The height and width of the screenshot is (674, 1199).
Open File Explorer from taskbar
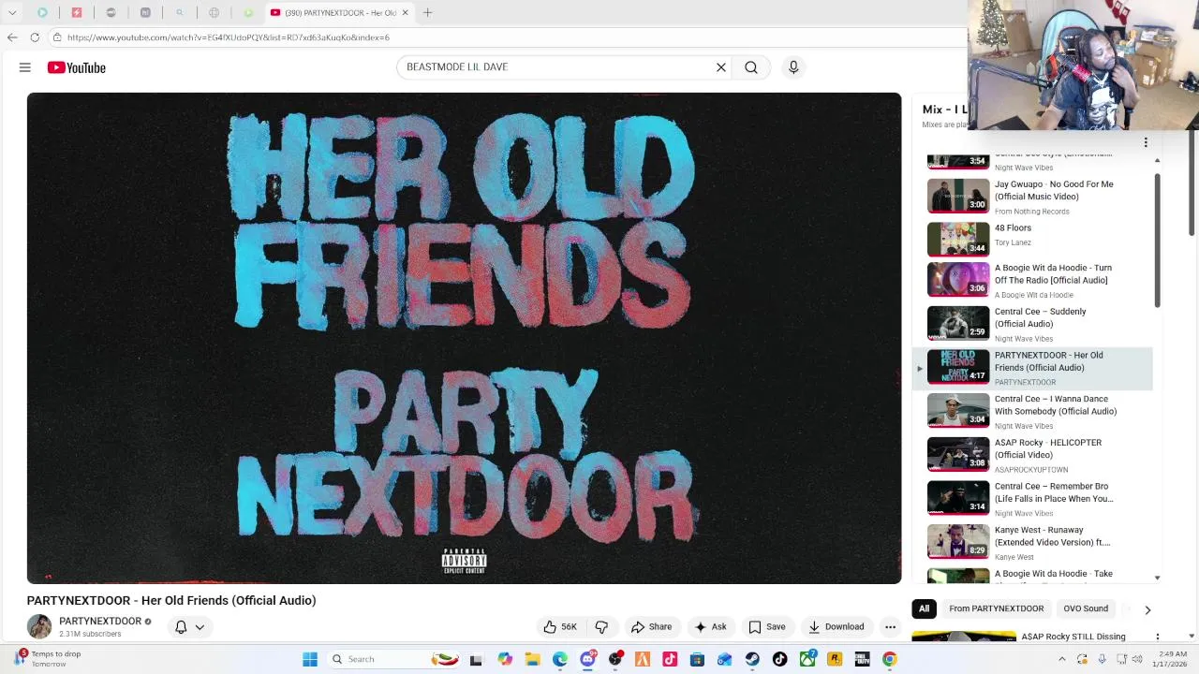pyautogui.click(x=532, y=659)
